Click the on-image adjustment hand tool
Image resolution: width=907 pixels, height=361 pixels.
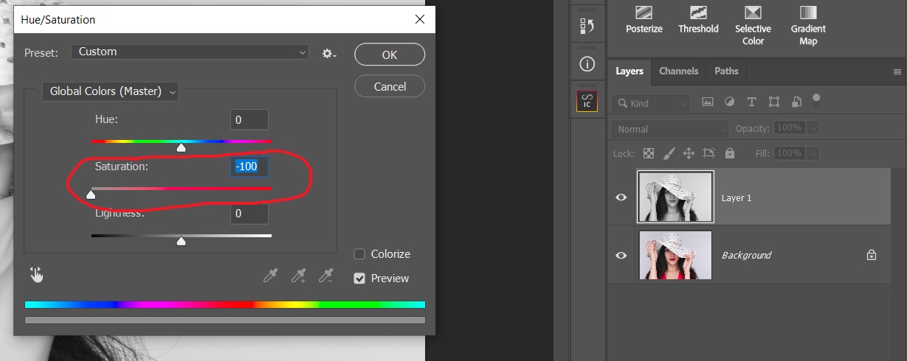(36, 275)
